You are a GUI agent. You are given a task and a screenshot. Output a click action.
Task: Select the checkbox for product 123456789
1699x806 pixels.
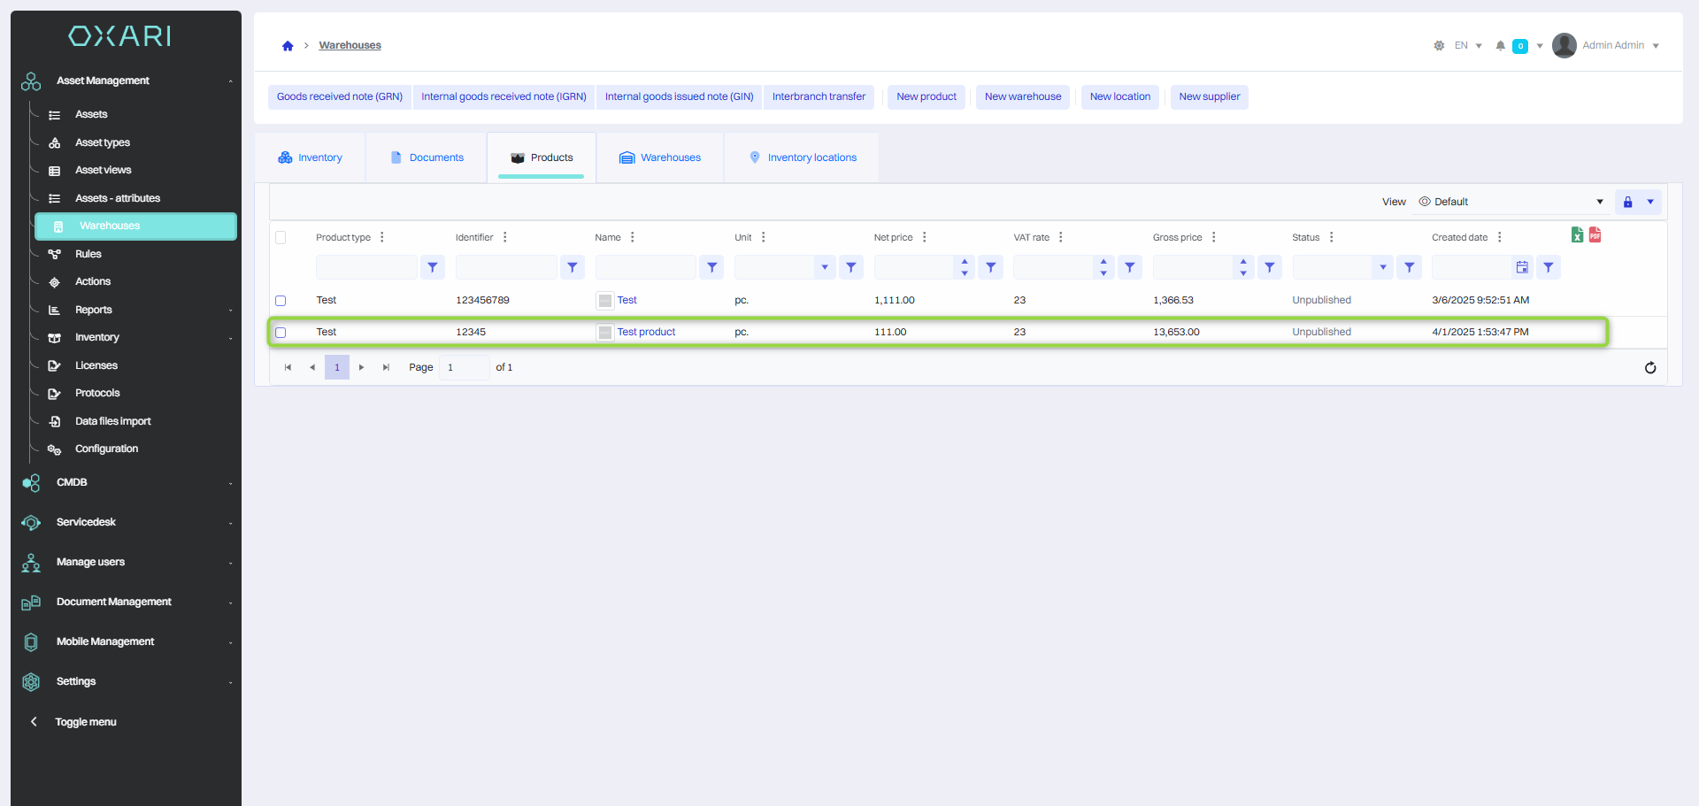pos(281,301)
